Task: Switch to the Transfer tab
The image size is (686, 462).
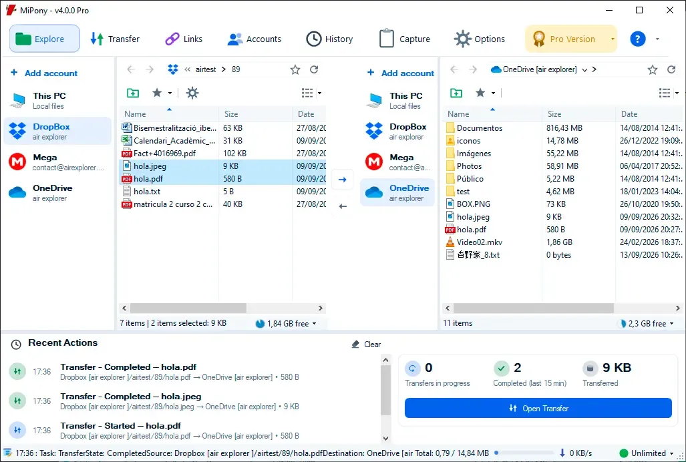Action: click(x=115, y=39)
